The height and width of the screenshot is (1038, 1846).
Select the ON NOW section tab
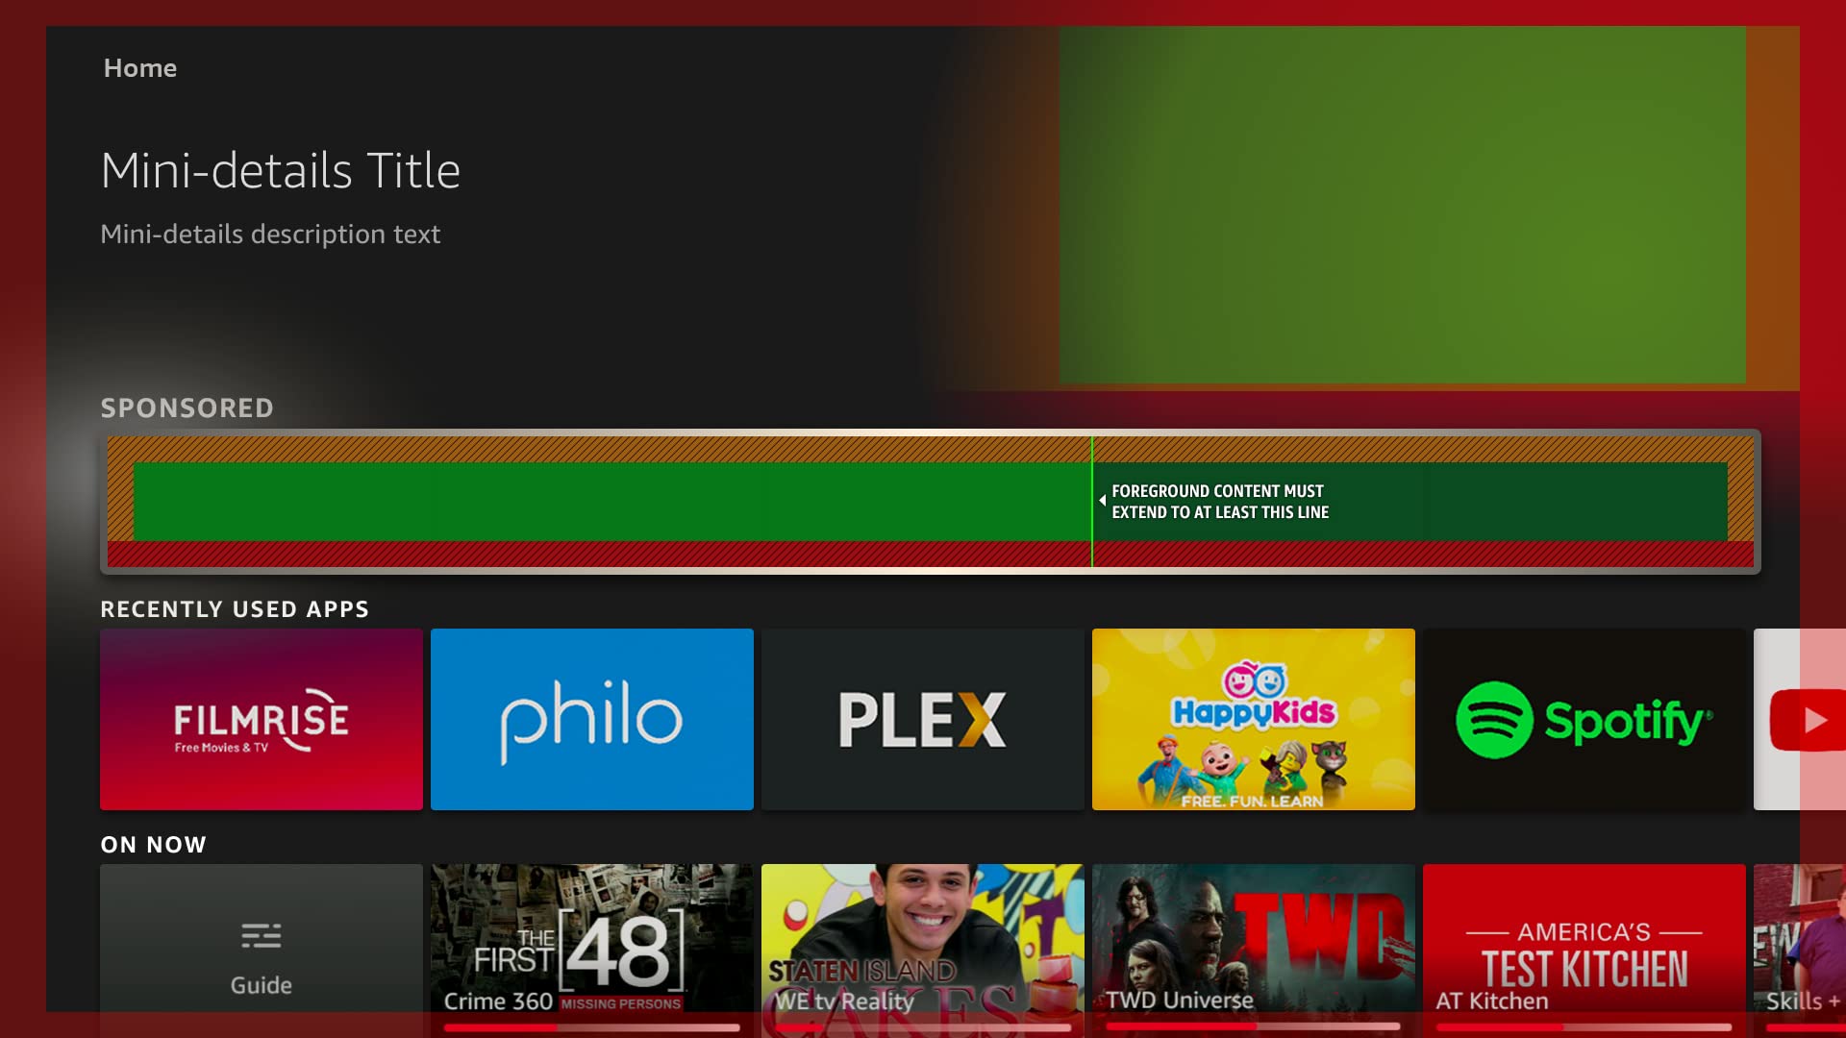pyautogui.click(x=152, y=843)
